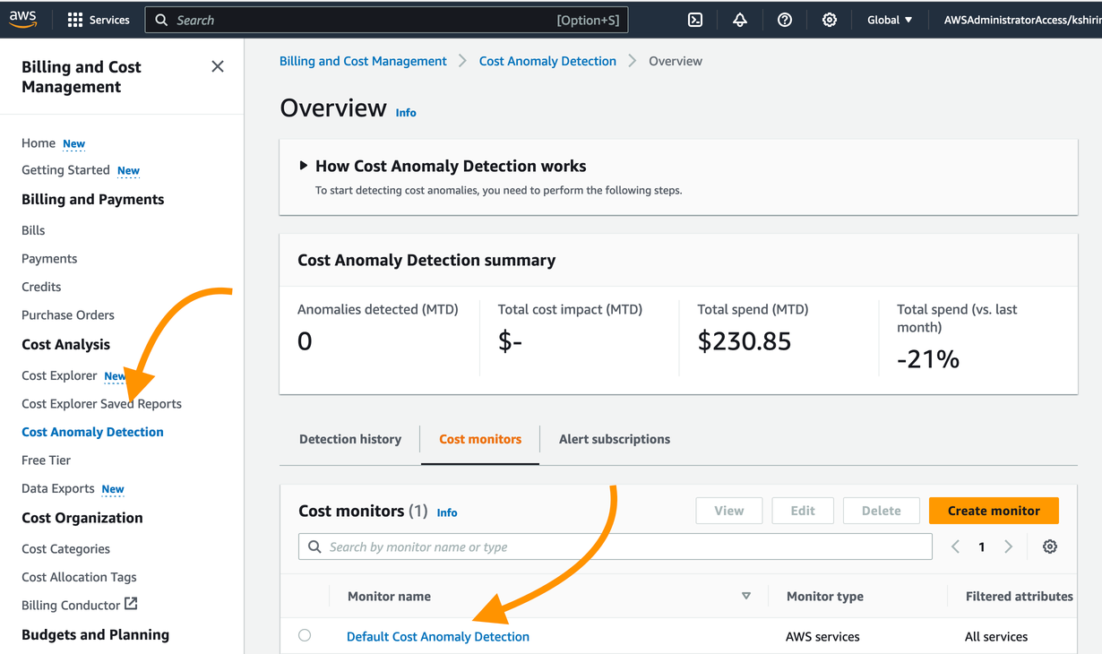The height and width of the screenshot is (654, 1102).
Task: Click page number 1 in pagination
Action: (982, 546)
